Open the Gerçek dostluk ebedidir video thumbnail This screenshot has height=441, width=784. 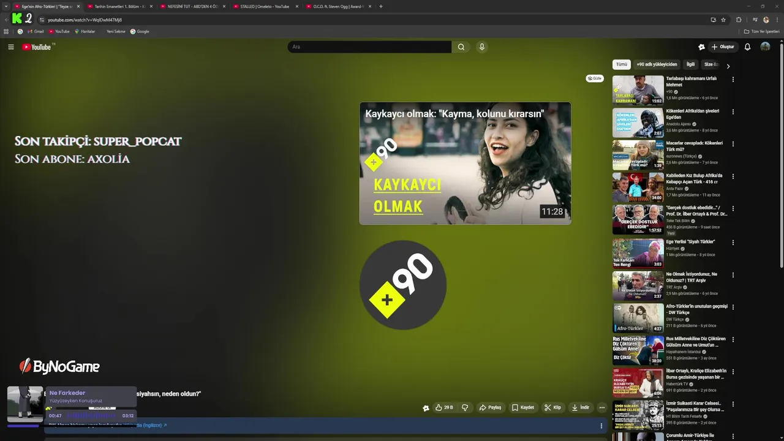pos(638,219)
